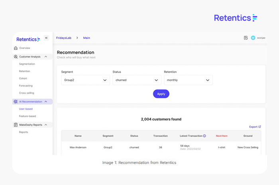Click the FridaysLab breadcrumb
279x185 pixels.
tap(64, 38)
